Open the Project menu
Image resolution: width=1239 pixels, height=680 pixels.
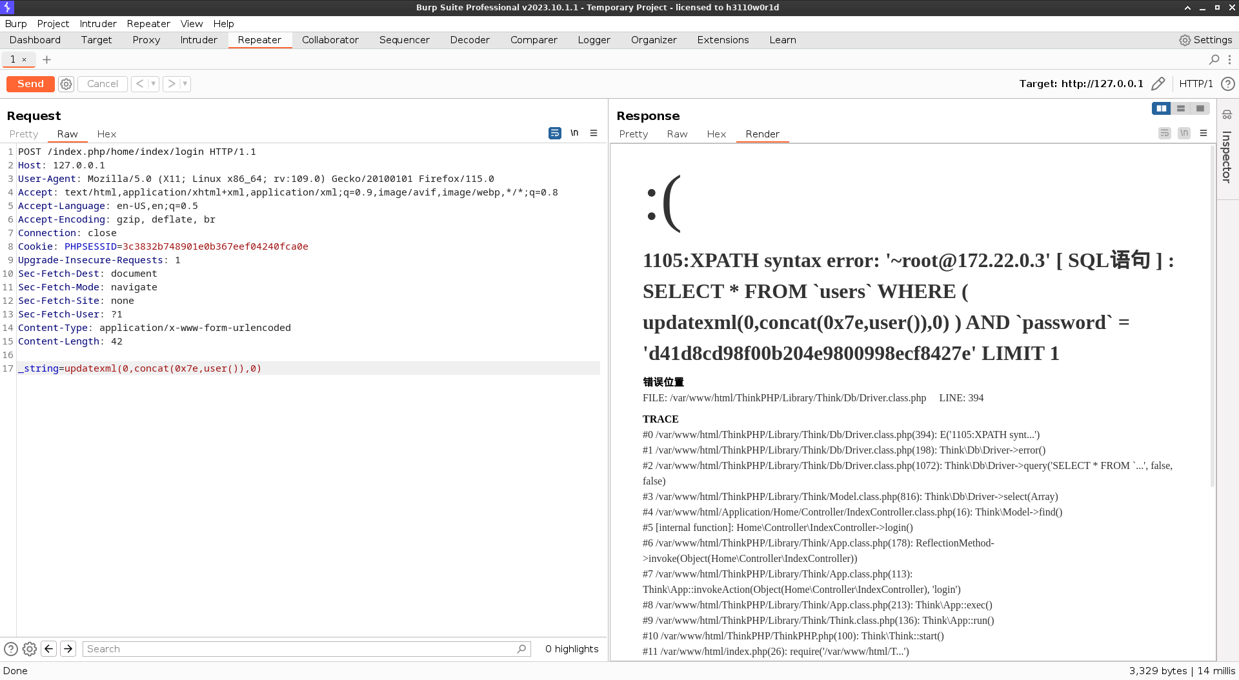pyautogui.click(x=53, y=24)
